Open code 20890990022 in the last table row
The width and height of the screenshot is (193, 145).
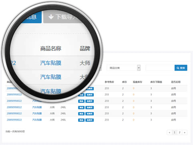pyautogui.click(x=14, y=120)
